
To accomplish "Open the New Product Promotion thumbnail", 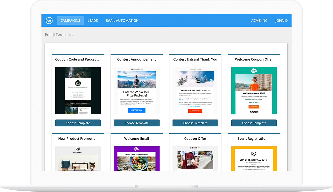I will [78, 158].
